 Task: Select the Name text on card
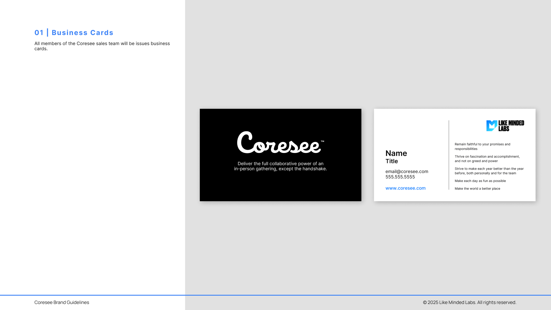pos(396,153)
